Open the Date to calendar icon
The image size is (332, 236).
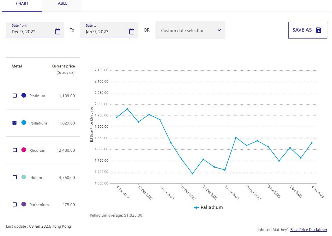point(132,32)
